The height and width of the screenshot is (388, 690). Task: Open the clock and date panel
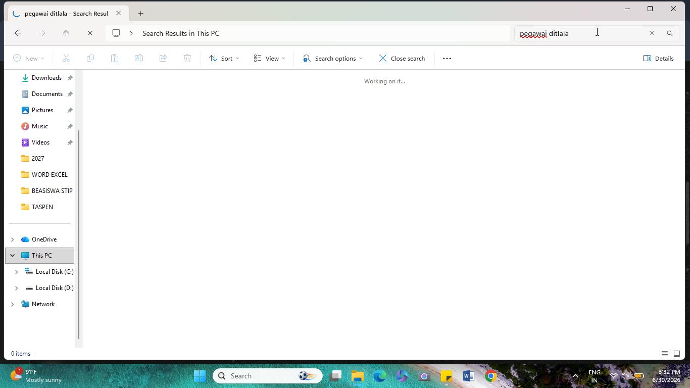666,376
